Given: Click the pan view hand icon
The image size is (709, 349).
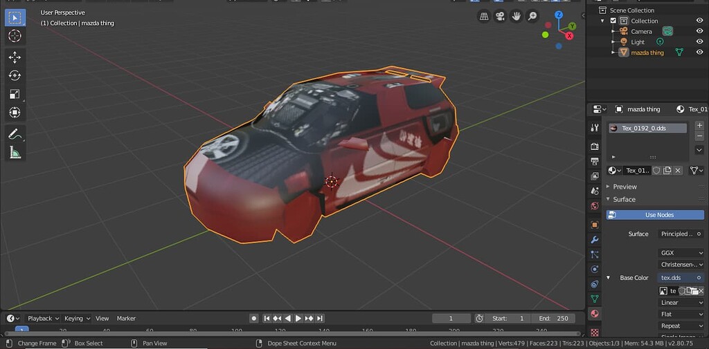Looking at the screenshot, I should click(x=517, y=17).
